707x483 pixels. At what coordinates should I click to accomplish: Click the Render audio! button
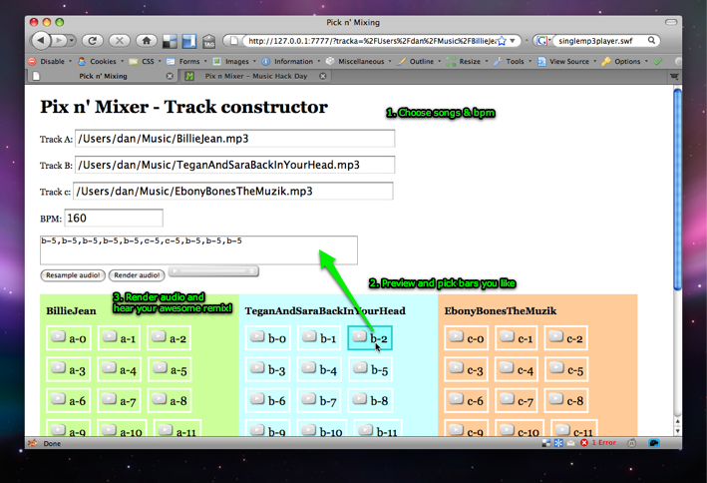pyautogui.click(x=137, y=275)
